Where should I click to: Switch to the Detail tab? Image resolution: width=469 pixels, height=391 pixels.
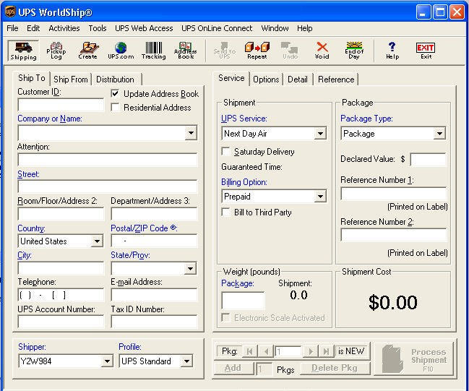coord(298,80)
